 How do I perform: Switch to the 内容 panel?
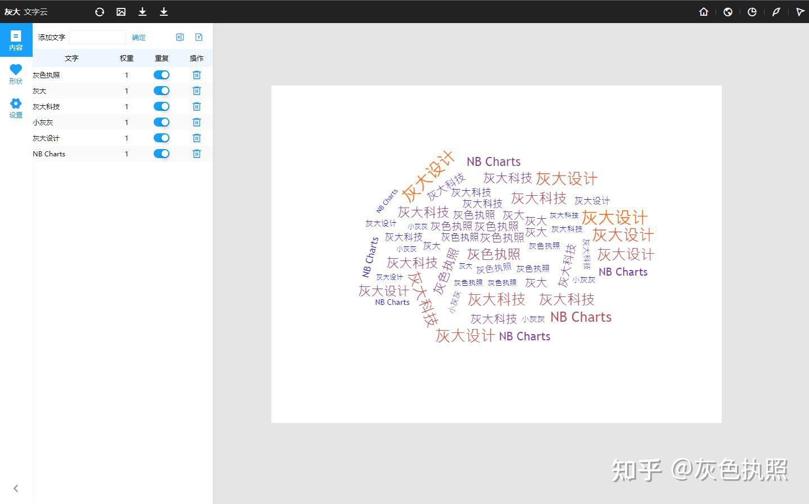pos(16,40)
